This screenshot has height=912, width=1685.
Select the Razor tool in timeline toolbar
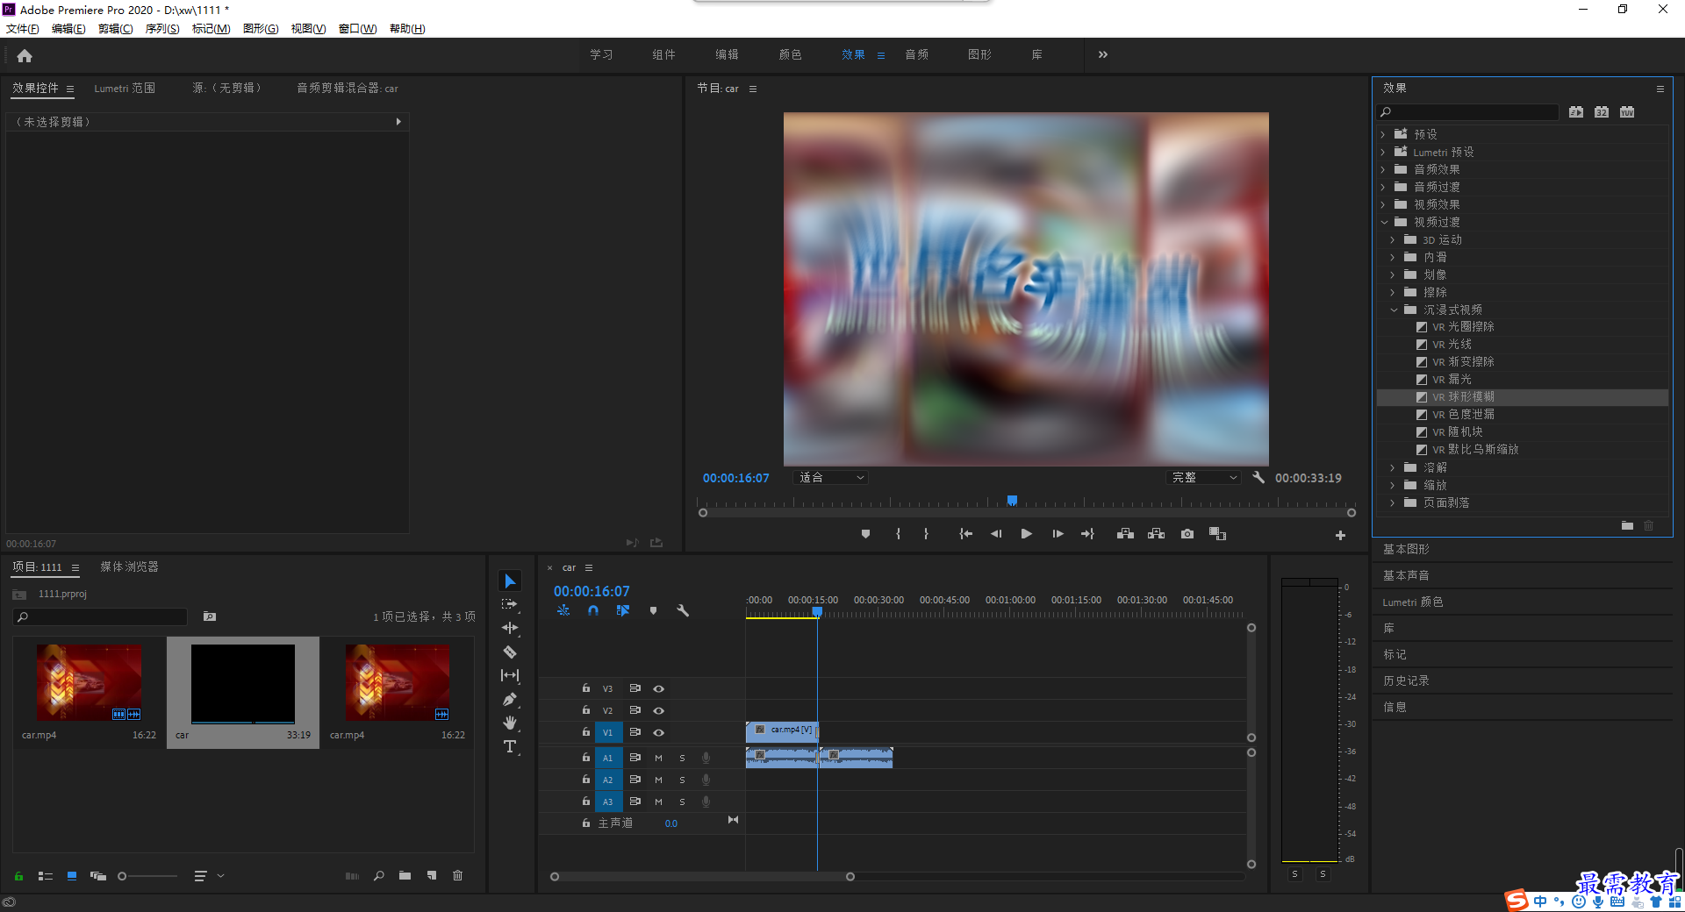(x=510, y=652)
